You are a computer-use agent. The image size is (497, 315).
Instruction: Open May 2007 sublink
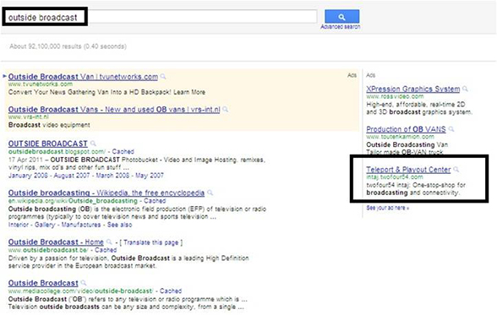[x=150, y=176]
